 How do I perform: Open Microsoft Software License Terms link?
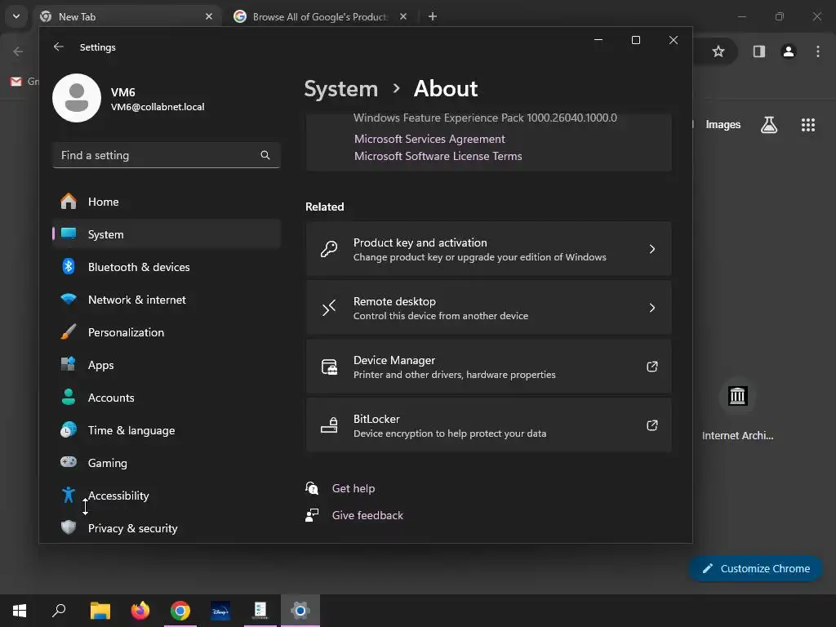[x=438, y=156]
